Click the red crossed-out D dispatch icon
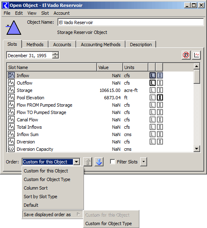 coord(186,55)
